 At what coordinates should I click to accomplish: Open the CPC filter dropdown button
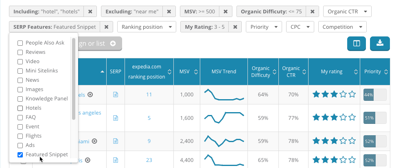pyautogui.click(x=300, y=27)
